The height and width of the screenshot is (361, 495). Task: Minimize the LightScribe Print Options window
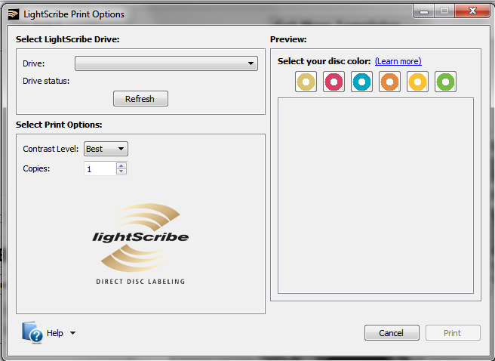pyautogui.click(x=423, y=11)
